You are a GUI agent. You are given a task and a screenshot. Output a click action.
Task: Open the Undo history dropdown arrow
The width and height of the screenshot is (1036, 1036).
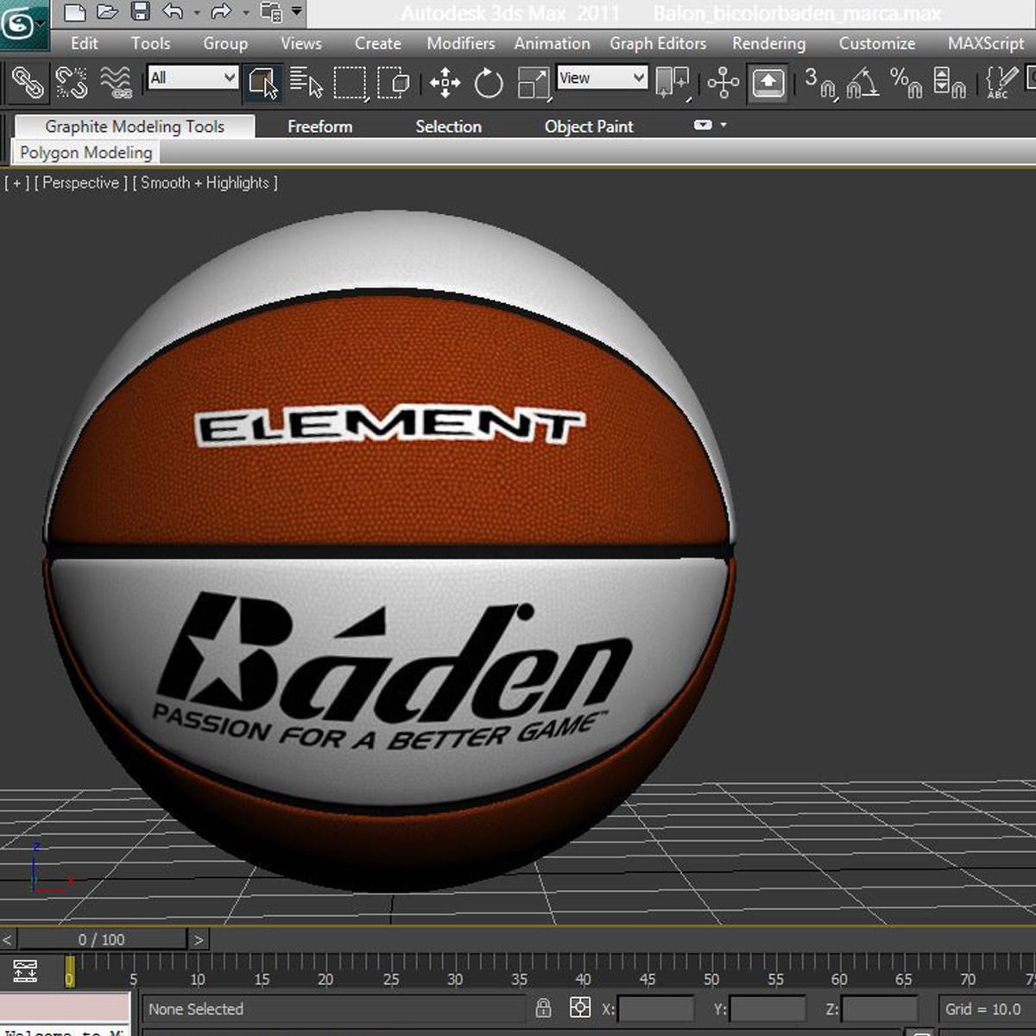197,13
